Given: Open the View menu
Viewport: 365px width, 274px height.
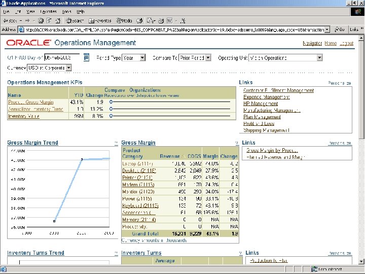Looking at the screenshot, I should click(30, 11).
